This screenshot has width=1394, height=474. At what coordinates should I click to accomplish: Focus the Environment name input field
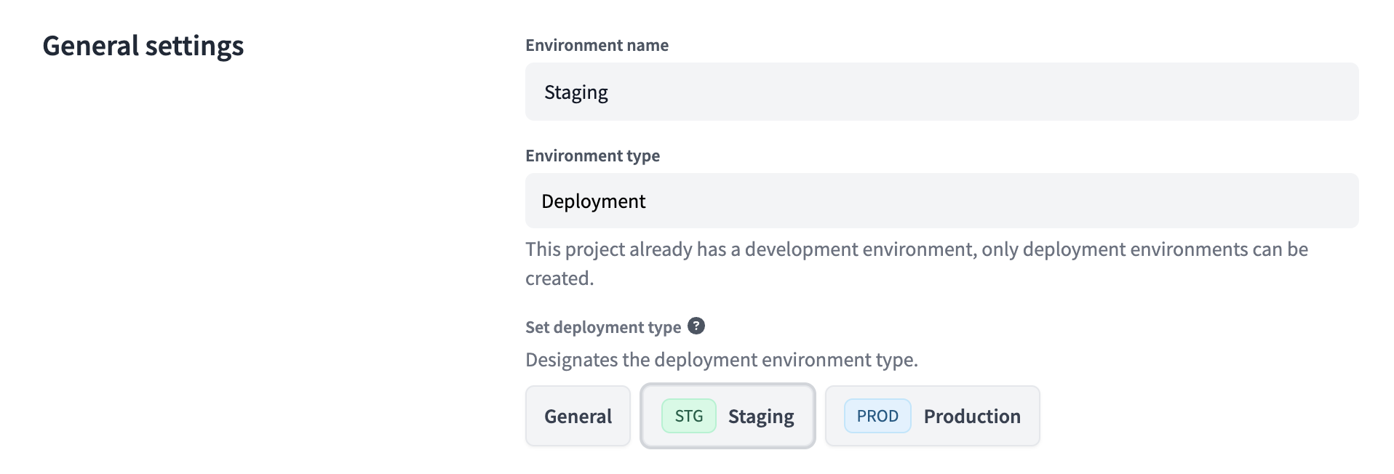click(x=941, y=92)
